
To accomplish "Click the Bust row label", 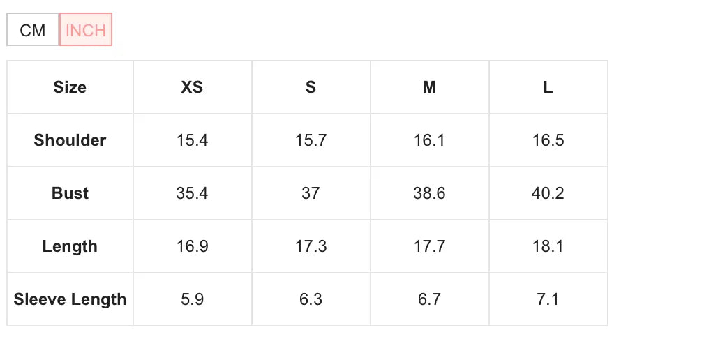I will point(70,193).
